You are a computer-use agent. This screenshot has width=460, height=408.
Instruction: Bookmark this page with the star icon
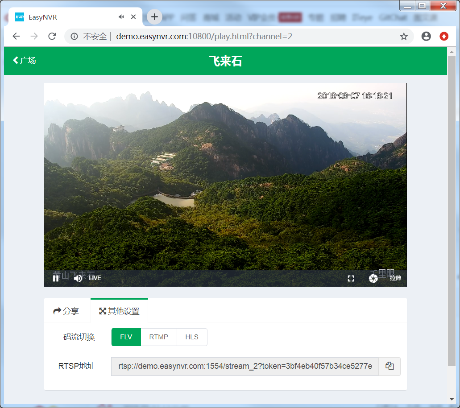[x=404, y=37]
